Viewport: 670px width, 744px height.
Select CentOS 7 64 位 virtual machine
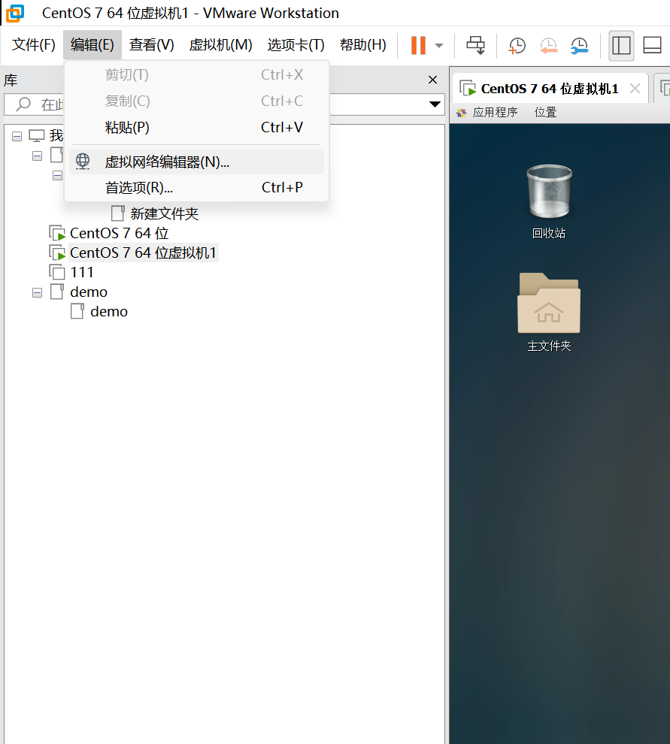tap(119, 234)
